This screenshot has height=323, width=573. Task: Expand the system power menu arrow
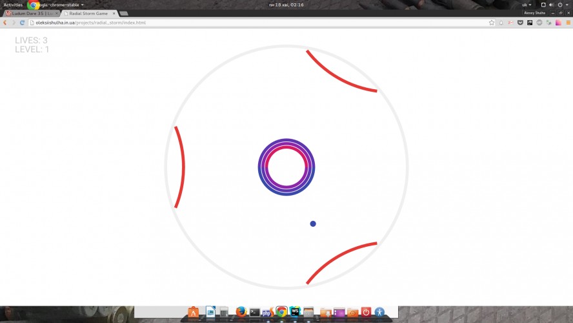(x=567, y=5)
